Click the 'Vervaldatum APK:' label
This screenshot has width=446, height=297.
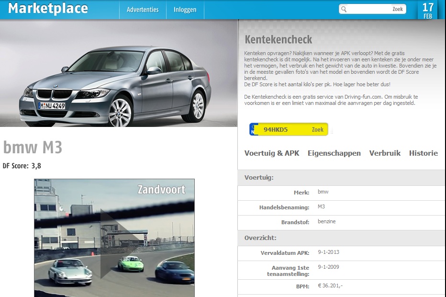click(x=285, y=253)
